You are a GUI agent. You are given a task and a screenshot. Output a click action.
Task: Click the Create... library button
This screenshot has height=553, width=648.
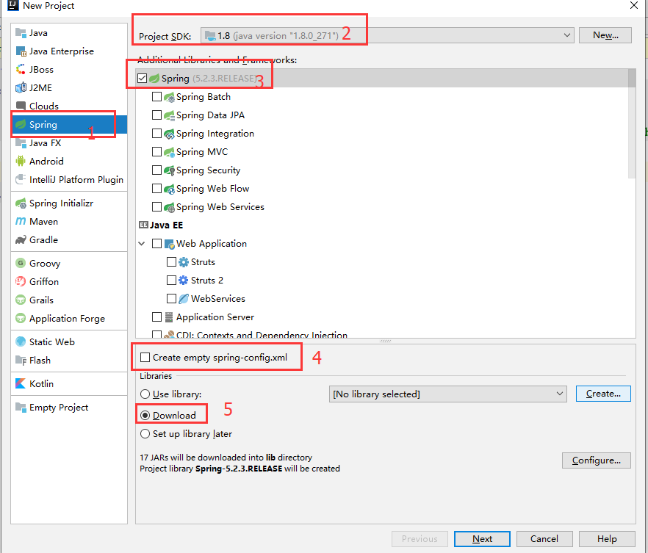tap(603, 394)
